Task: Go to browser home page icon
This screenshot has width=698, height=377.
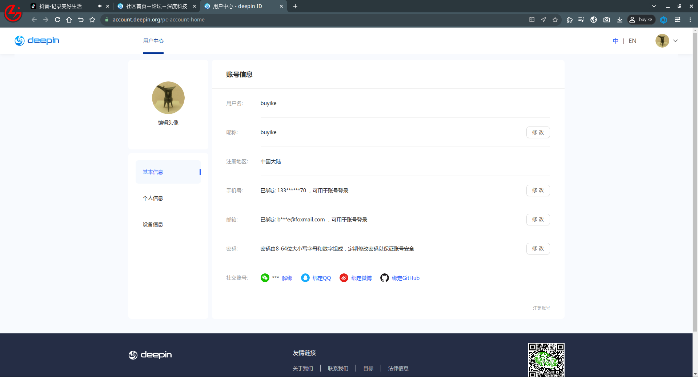Action: coord(69,20)
